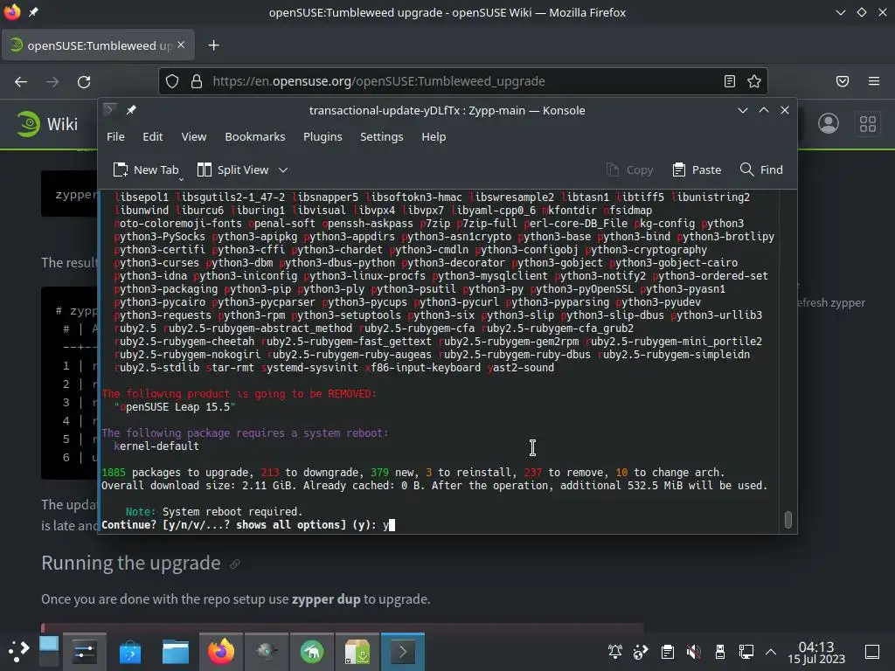Open the View menu in Konsole

click(193, 137)
